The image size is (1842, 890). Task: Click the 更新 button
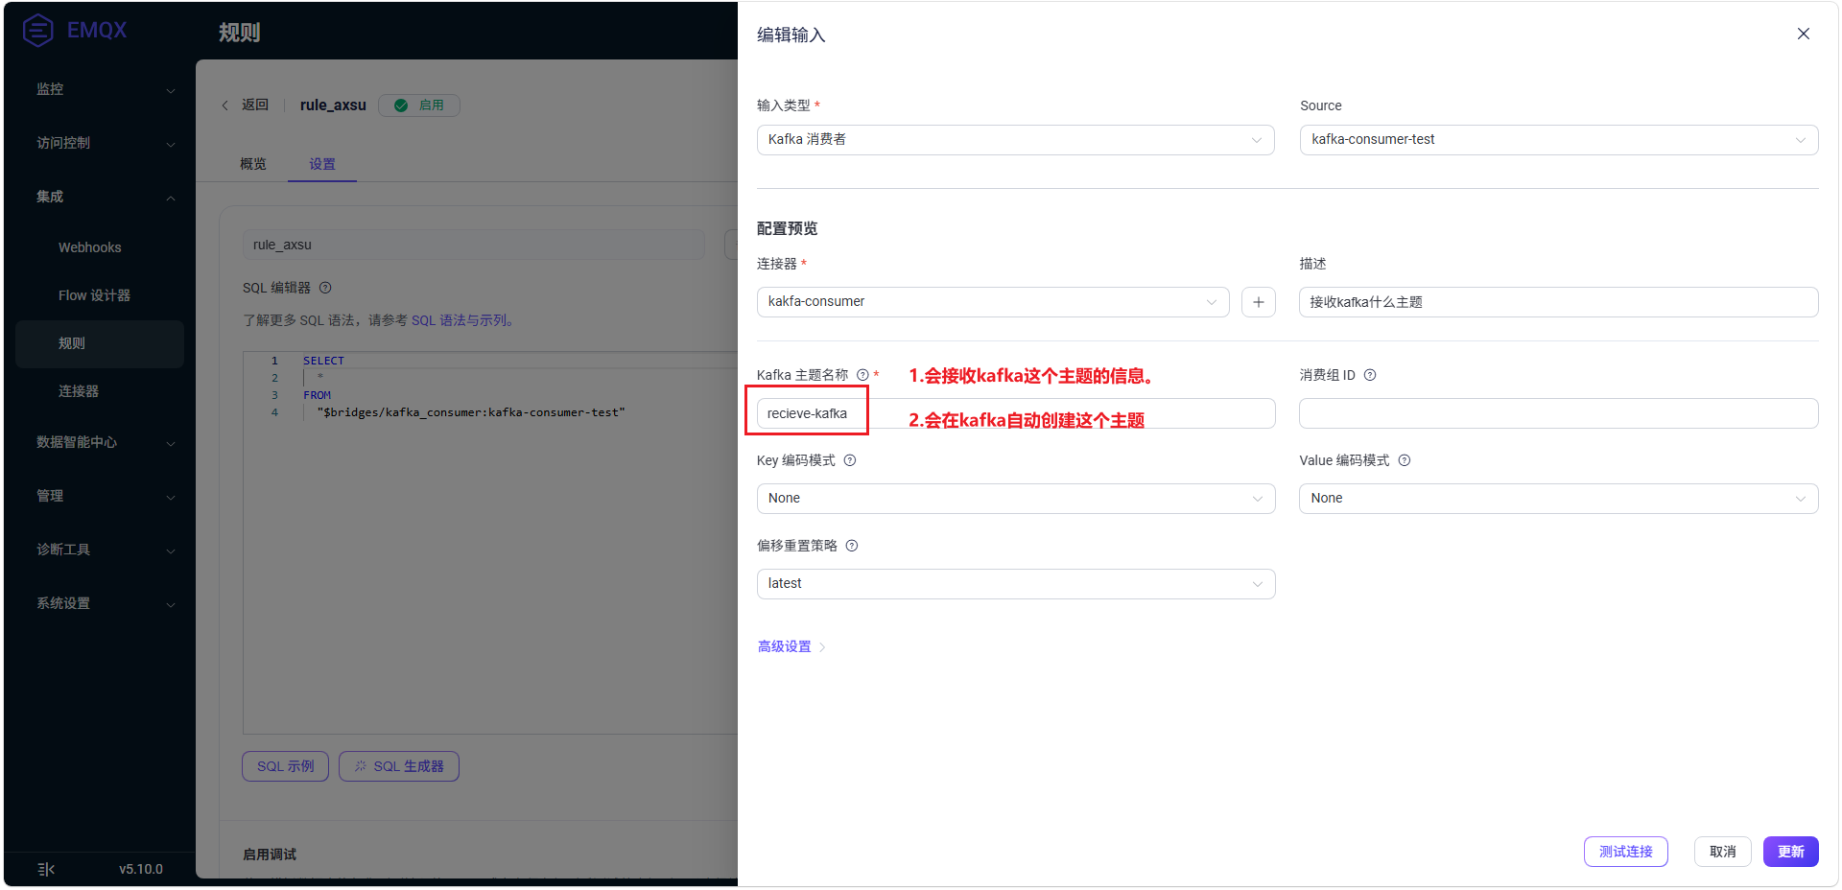coord(1790,852)
